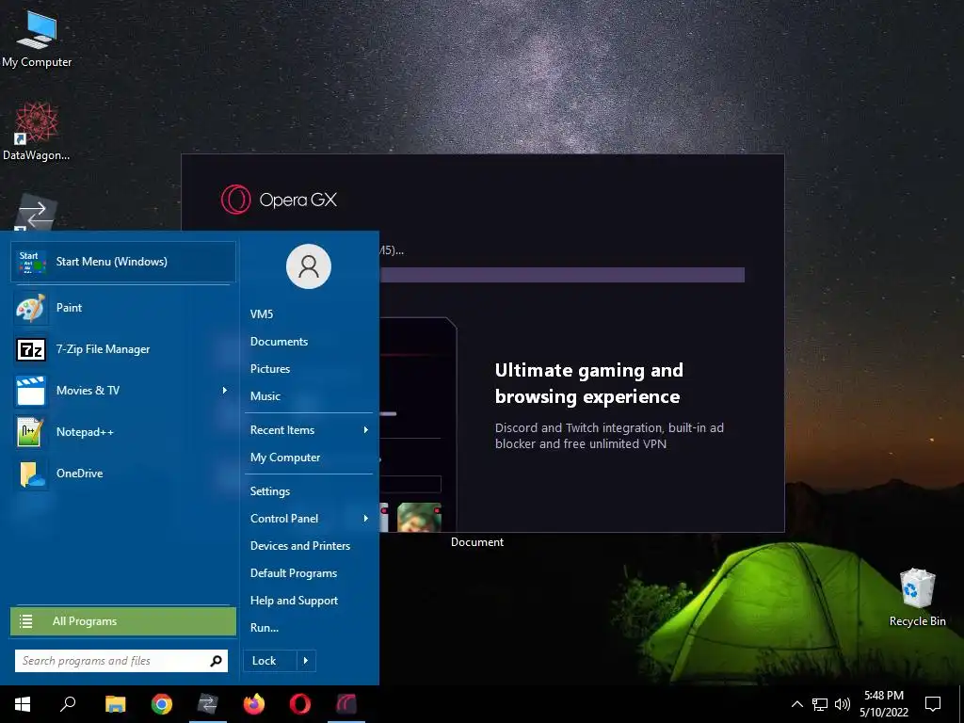The image size is (964, 723).
Task: Expand Recent Items submenu arrow
Action: [366, 430]
